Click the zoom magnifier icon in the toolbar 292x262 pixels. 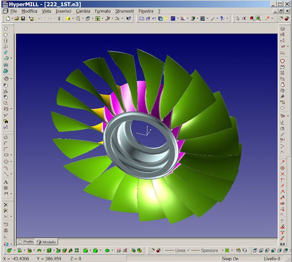click(x=78, y=18)
